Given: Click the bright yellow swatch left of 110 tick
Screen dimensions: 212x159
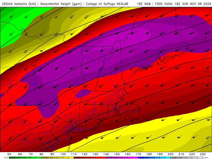Looking at the screenshot, I should coord(71,158).
